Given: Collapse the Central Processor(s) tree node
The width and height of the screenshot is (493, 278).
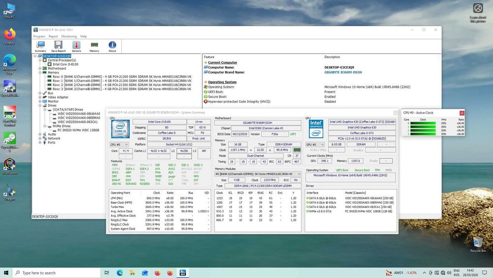Looking at the screenshot, I should click(x=40, y=60).
